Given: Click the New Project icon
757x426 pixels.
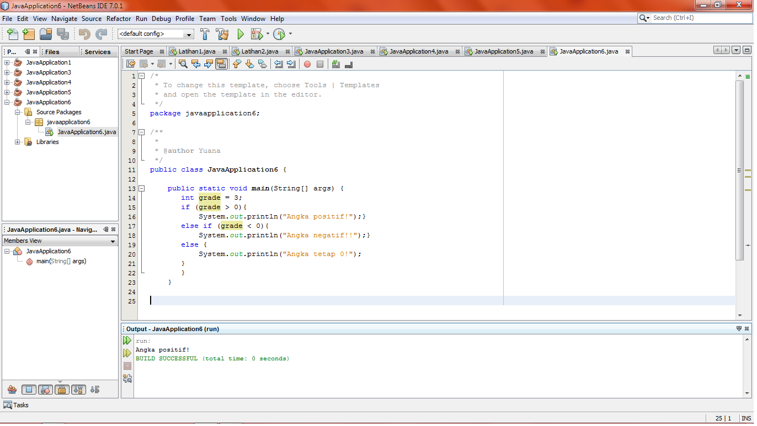Looking at the screenshot, I should click(29, 34).
